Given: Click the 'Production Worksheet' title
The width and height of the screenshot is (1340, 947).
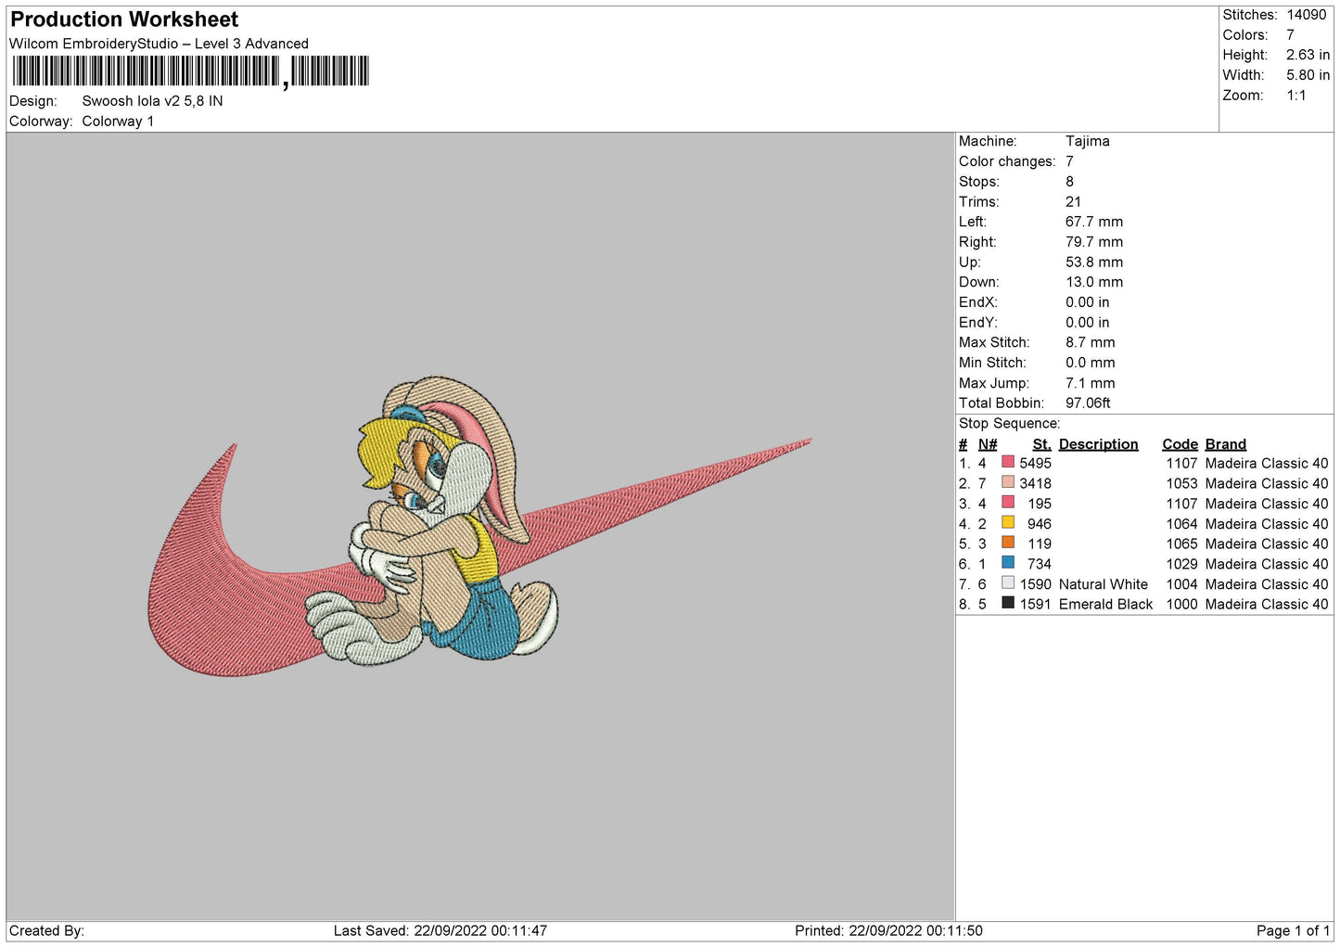Looking at the screenshot, I should click(124, 19).
